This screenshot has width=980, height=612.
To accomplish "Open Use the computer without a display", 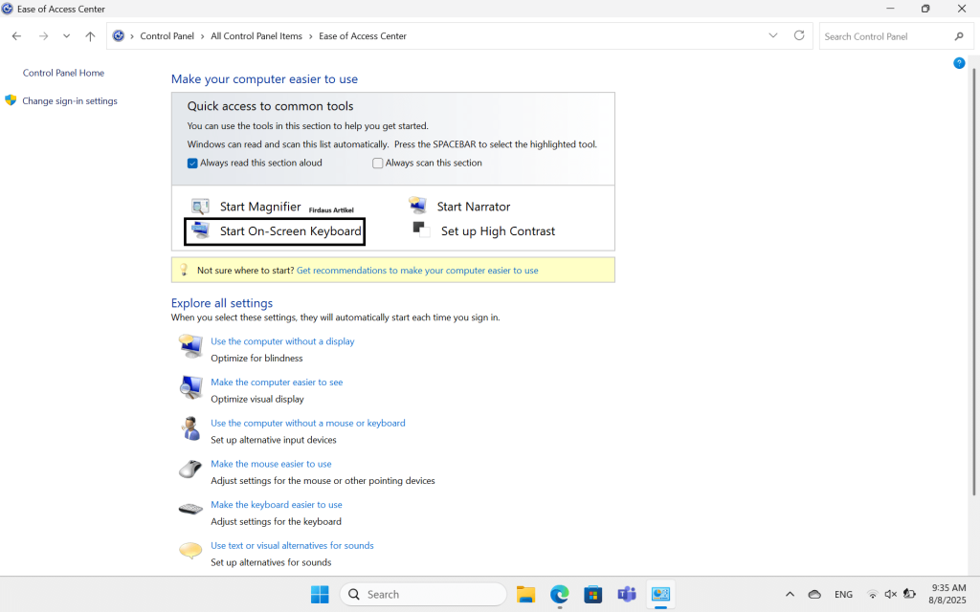I will 282,341.
